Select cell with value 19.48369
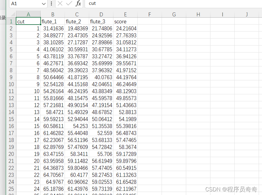Image resolution: width=262 pixels, height=195 pixels. [77, 28]
